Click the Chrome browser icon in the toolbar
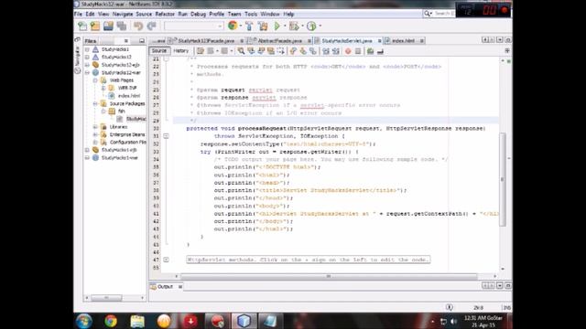Image resolution: width=586 pixels, height=329 pixels. coord(233,26)
